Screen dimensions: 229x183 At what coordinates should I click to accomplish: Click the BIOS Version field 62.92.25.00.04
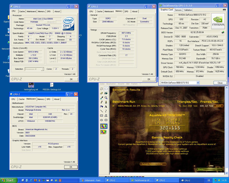point(197,32)
